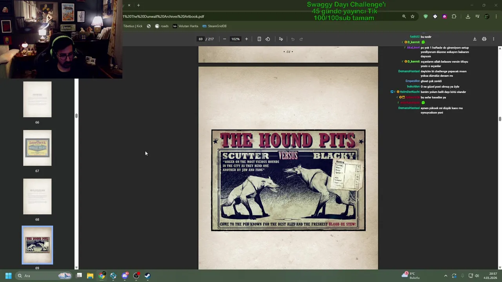The image size is (502, 282).
Task: Open Windows Start menu
Action: pyautogui.click(x=8, y=276)
